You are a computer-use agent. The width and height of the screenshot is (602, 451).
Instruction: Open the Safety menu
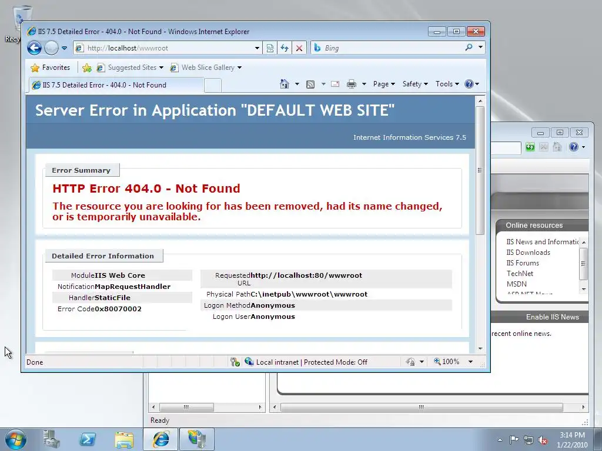coord(415,84)
